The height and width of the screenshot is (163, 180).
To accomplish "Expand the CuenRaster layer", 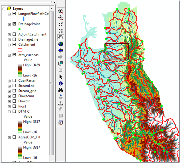I will pos(9,81).
